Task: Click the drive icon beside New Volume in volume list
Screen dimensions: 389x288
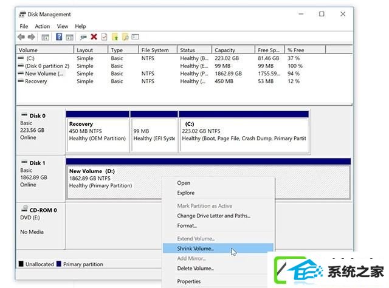Action: [21, 74]
